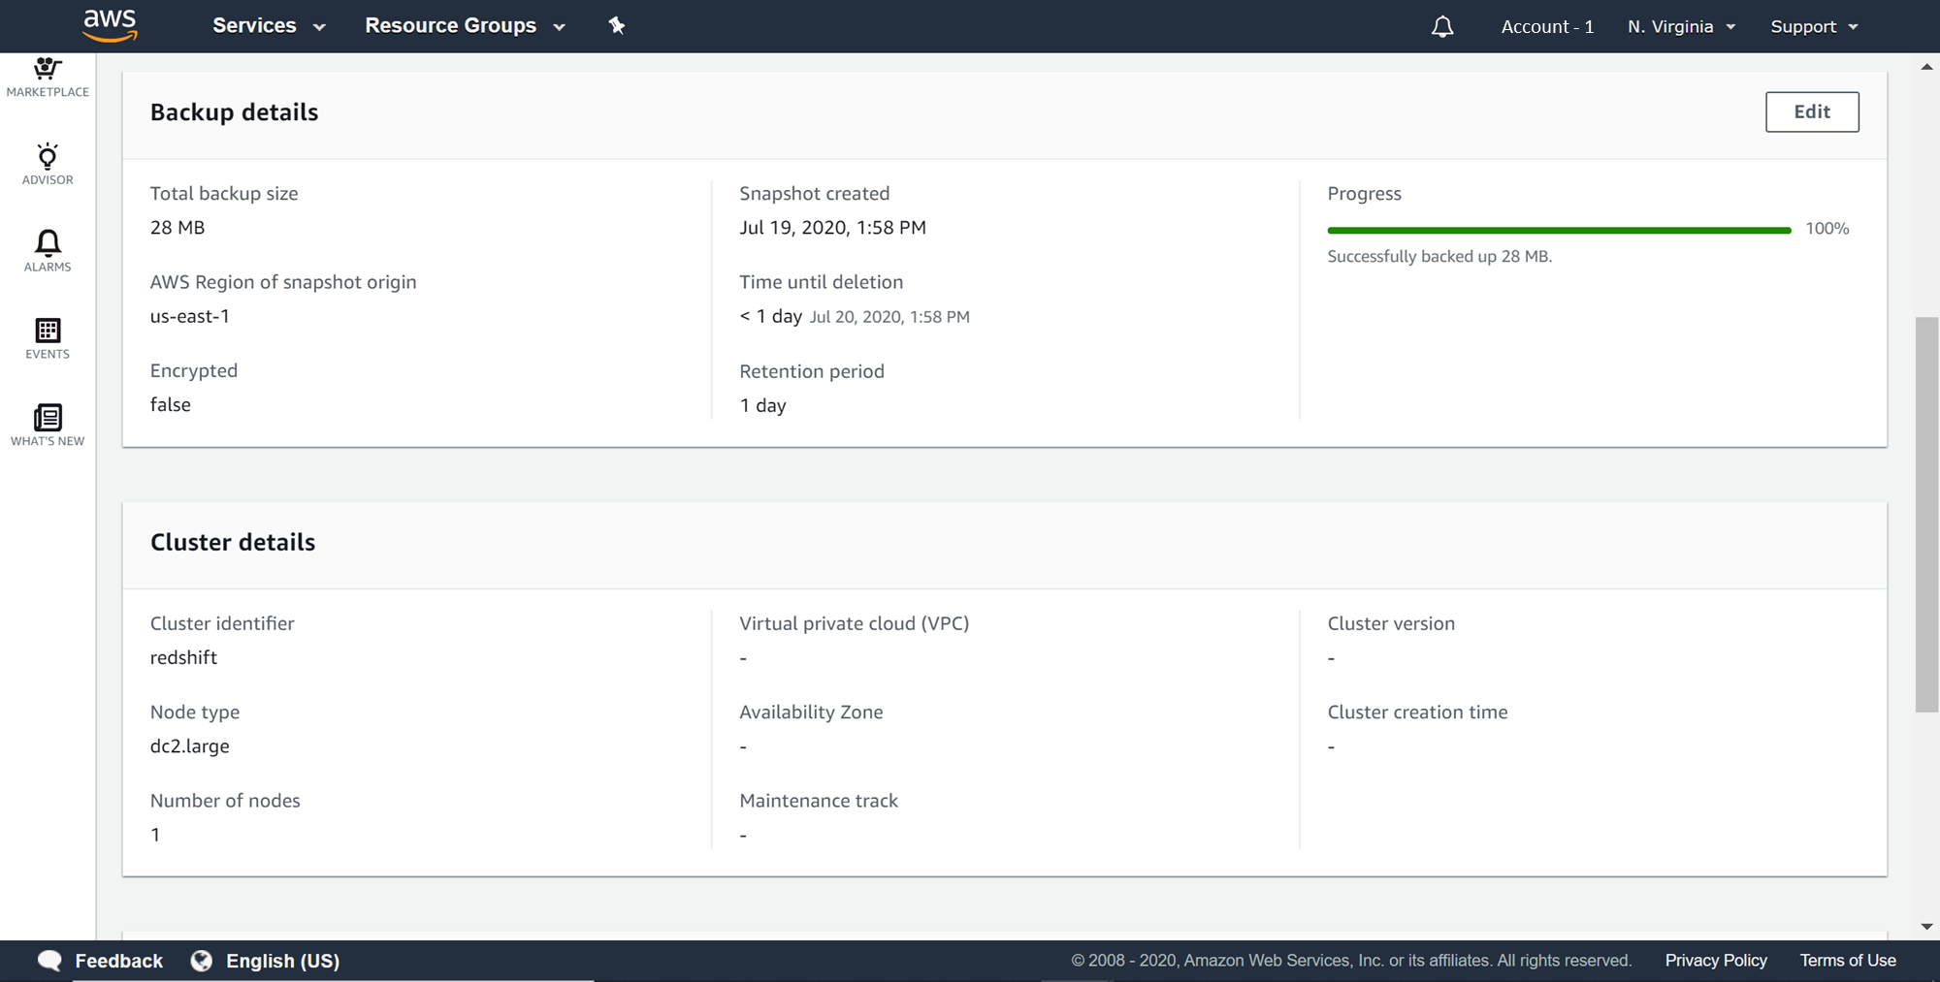Click the AWS logo home icon
The width and height of the screenshot is (1940, 982).
110,25
